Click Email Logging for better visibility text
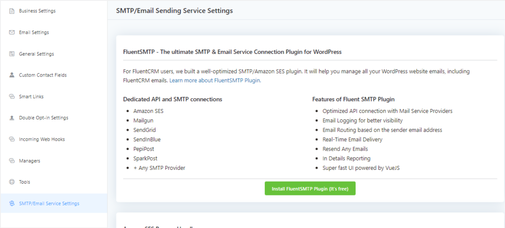 tap(362, 120)
